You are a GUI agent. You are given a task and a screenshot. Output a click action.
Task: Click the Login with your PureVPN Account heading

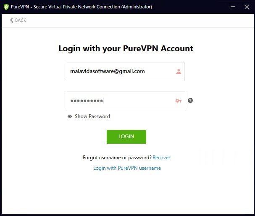pyautogui.click(x=126, y=48)
